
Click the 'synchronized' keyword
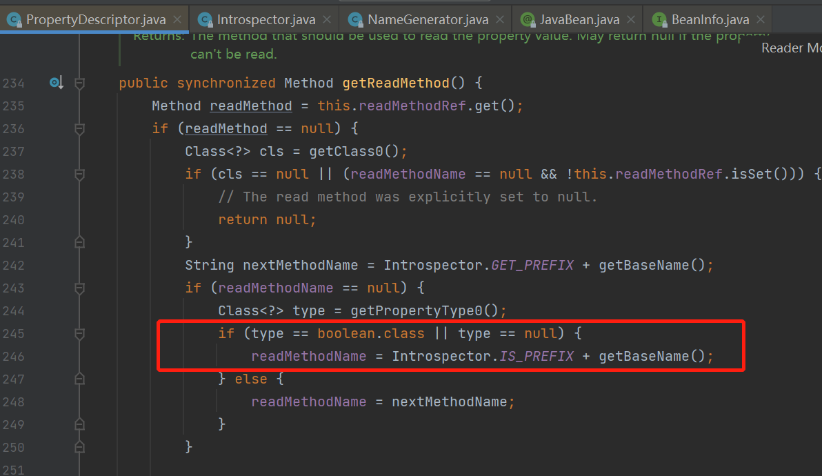pyautogui.click(x=226, y=83)
